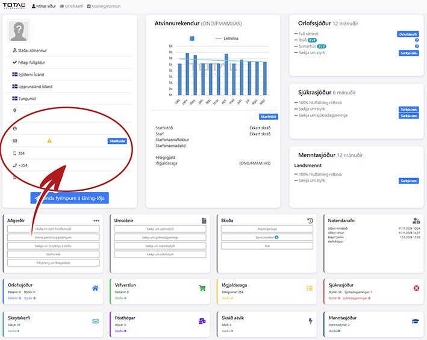Click the house icon in Orlofssjóður card
This screenshot has width=427, height=340.
pos(95,288)
